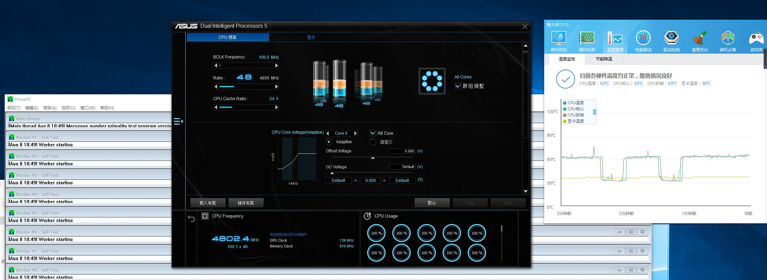767x280 pixels.
Task: Decrease BCLK Frequency with left arrow
Action: coord(216,66)
